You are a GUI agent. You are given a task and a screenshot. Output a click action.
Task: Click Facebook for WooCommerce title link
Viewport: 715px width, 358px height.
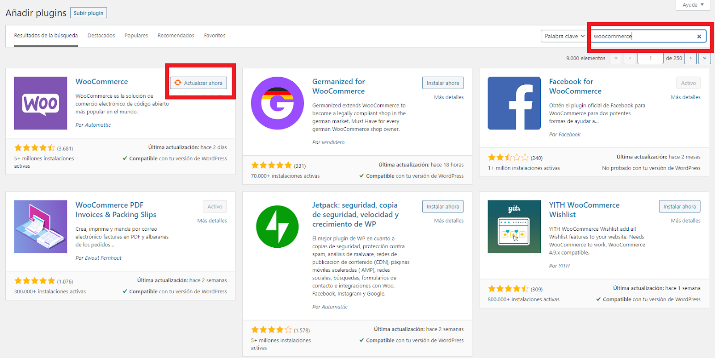[x=576, y=86]
